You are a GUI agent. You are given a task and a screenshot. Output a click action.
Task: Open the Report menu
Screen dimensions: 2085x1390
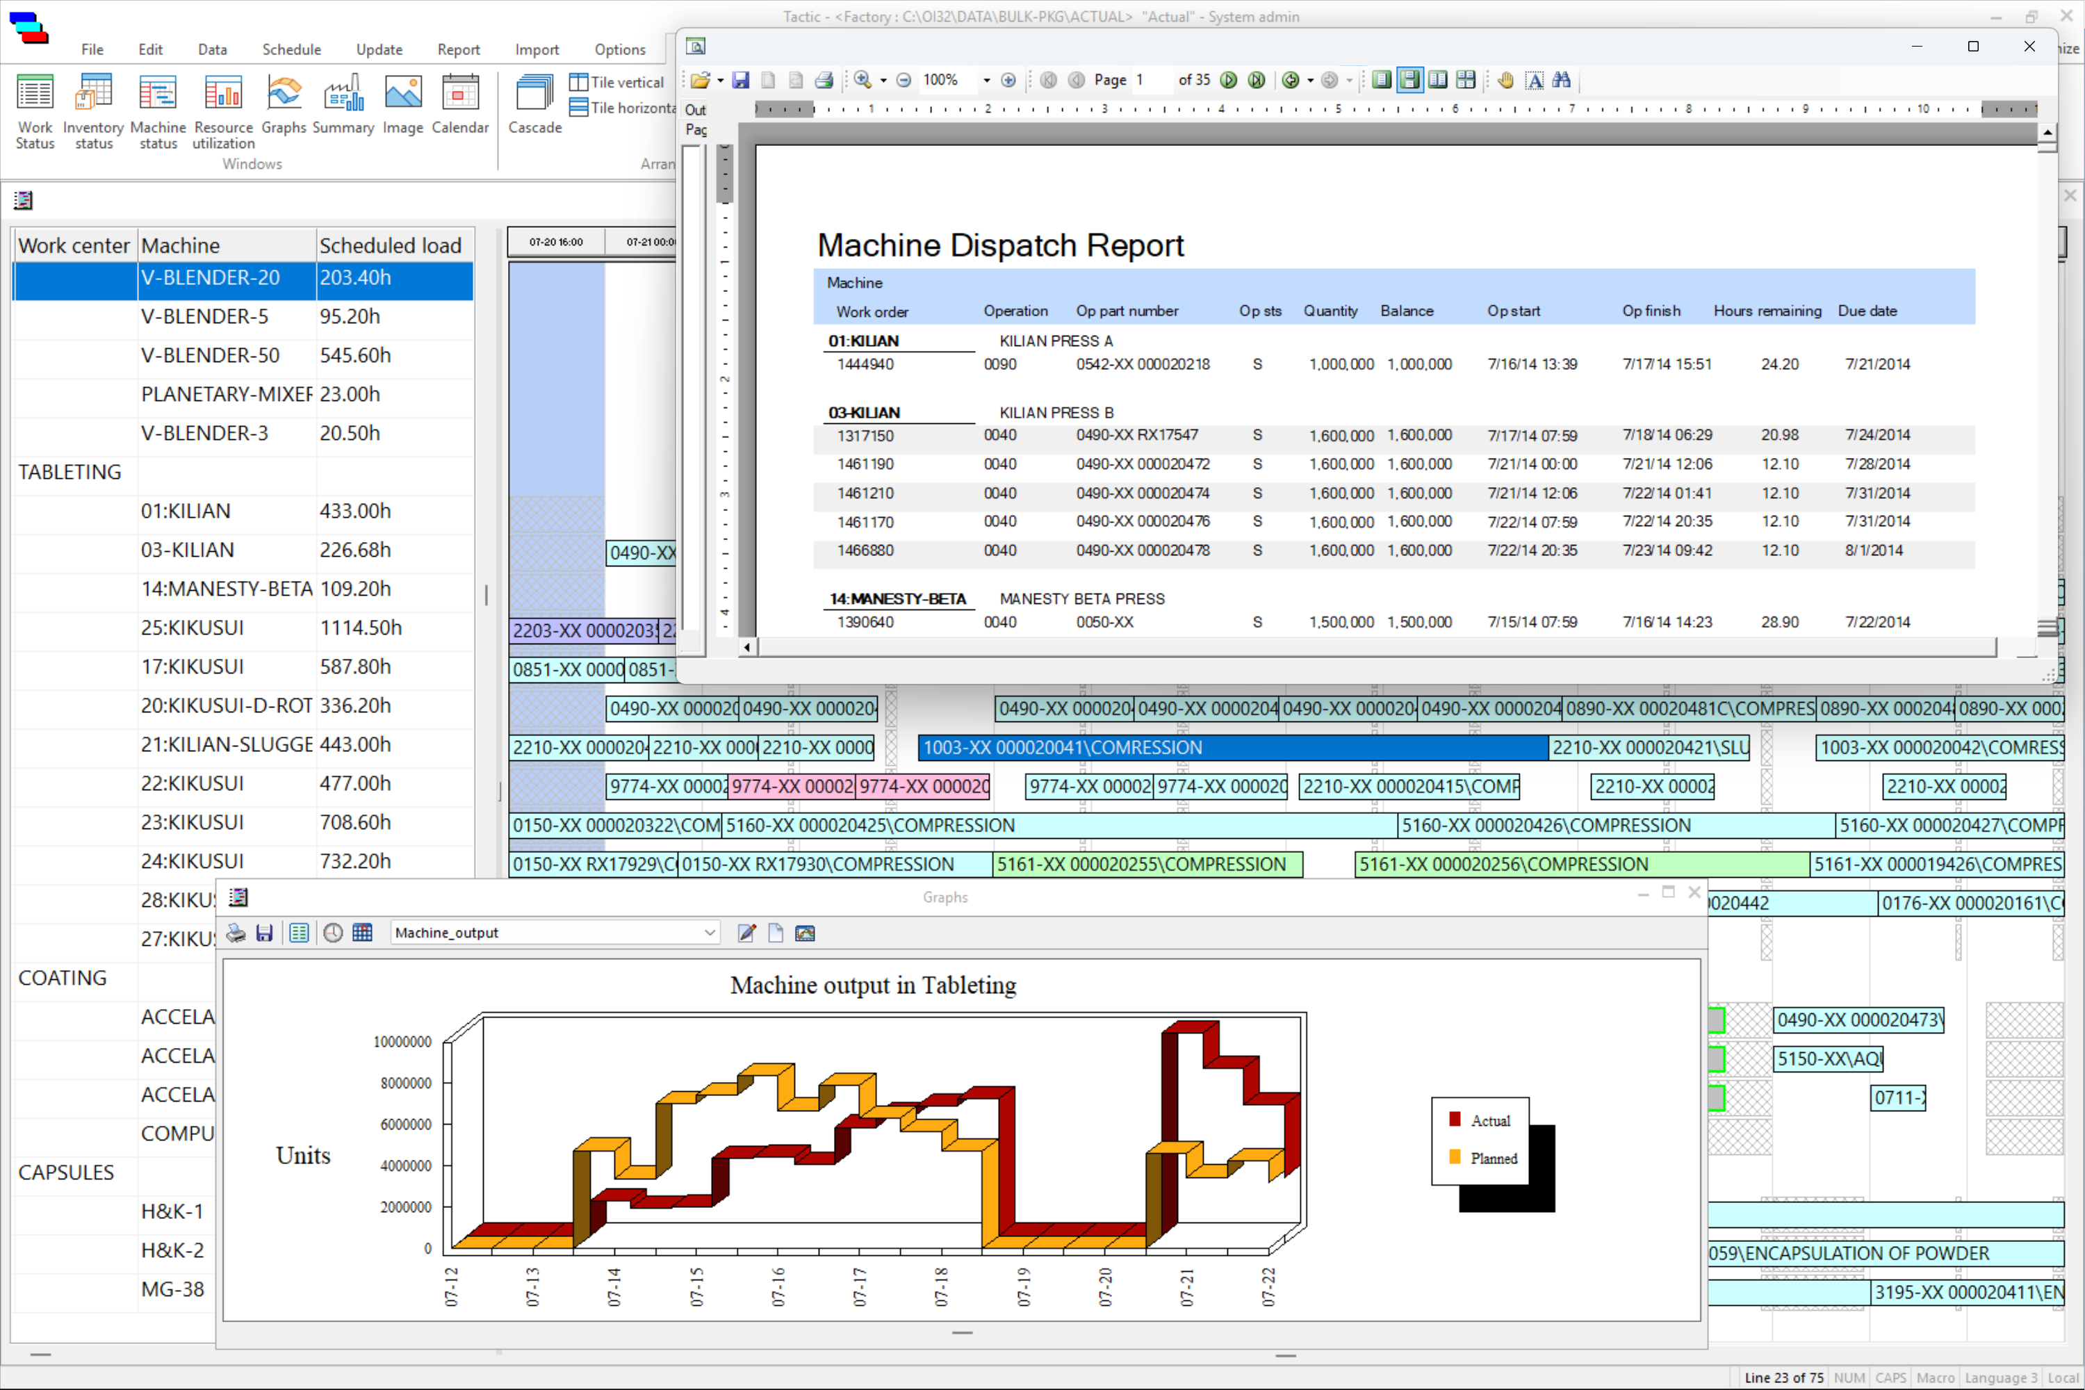point(458,49)
